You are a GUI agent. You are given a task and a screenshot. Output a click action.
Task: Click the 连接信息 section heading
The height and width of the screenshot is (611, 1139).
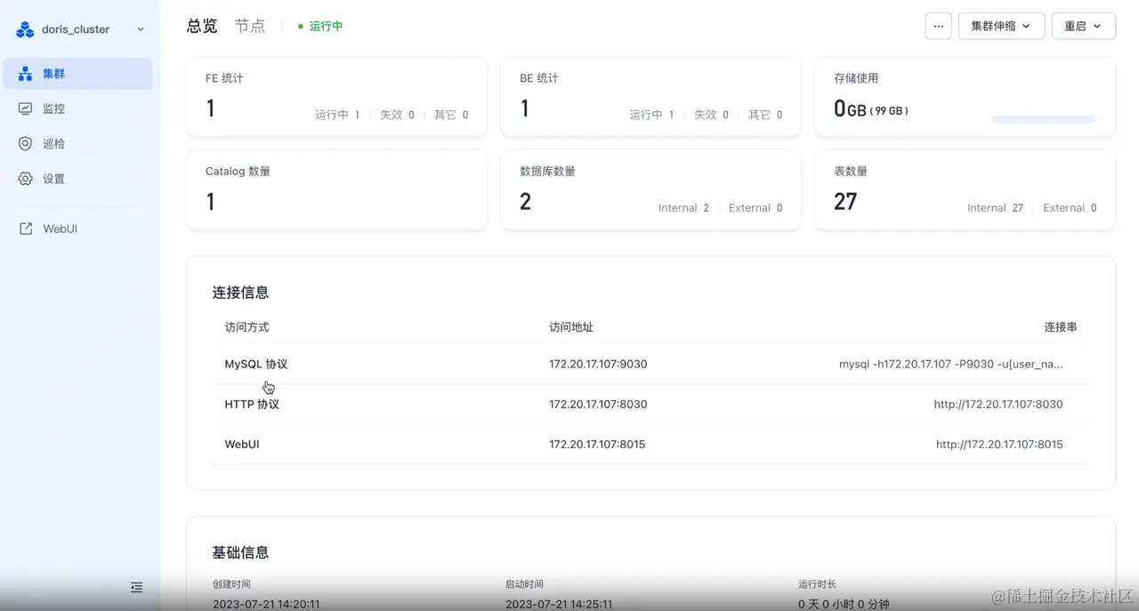click(240, 292)
